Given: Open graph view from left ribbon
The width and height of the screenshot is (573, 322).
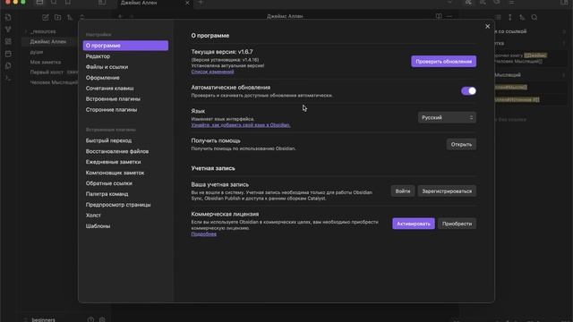Looking at the screenshot, I should [8, 30].
